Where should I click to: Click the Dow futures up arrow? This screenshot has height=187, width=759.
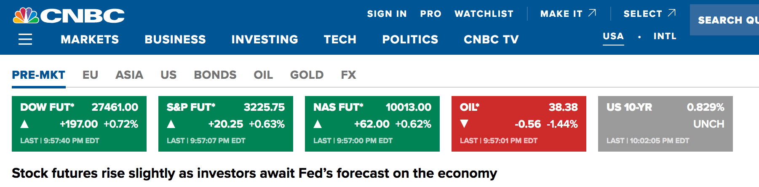pyautogui.click(x=24, y=124)
